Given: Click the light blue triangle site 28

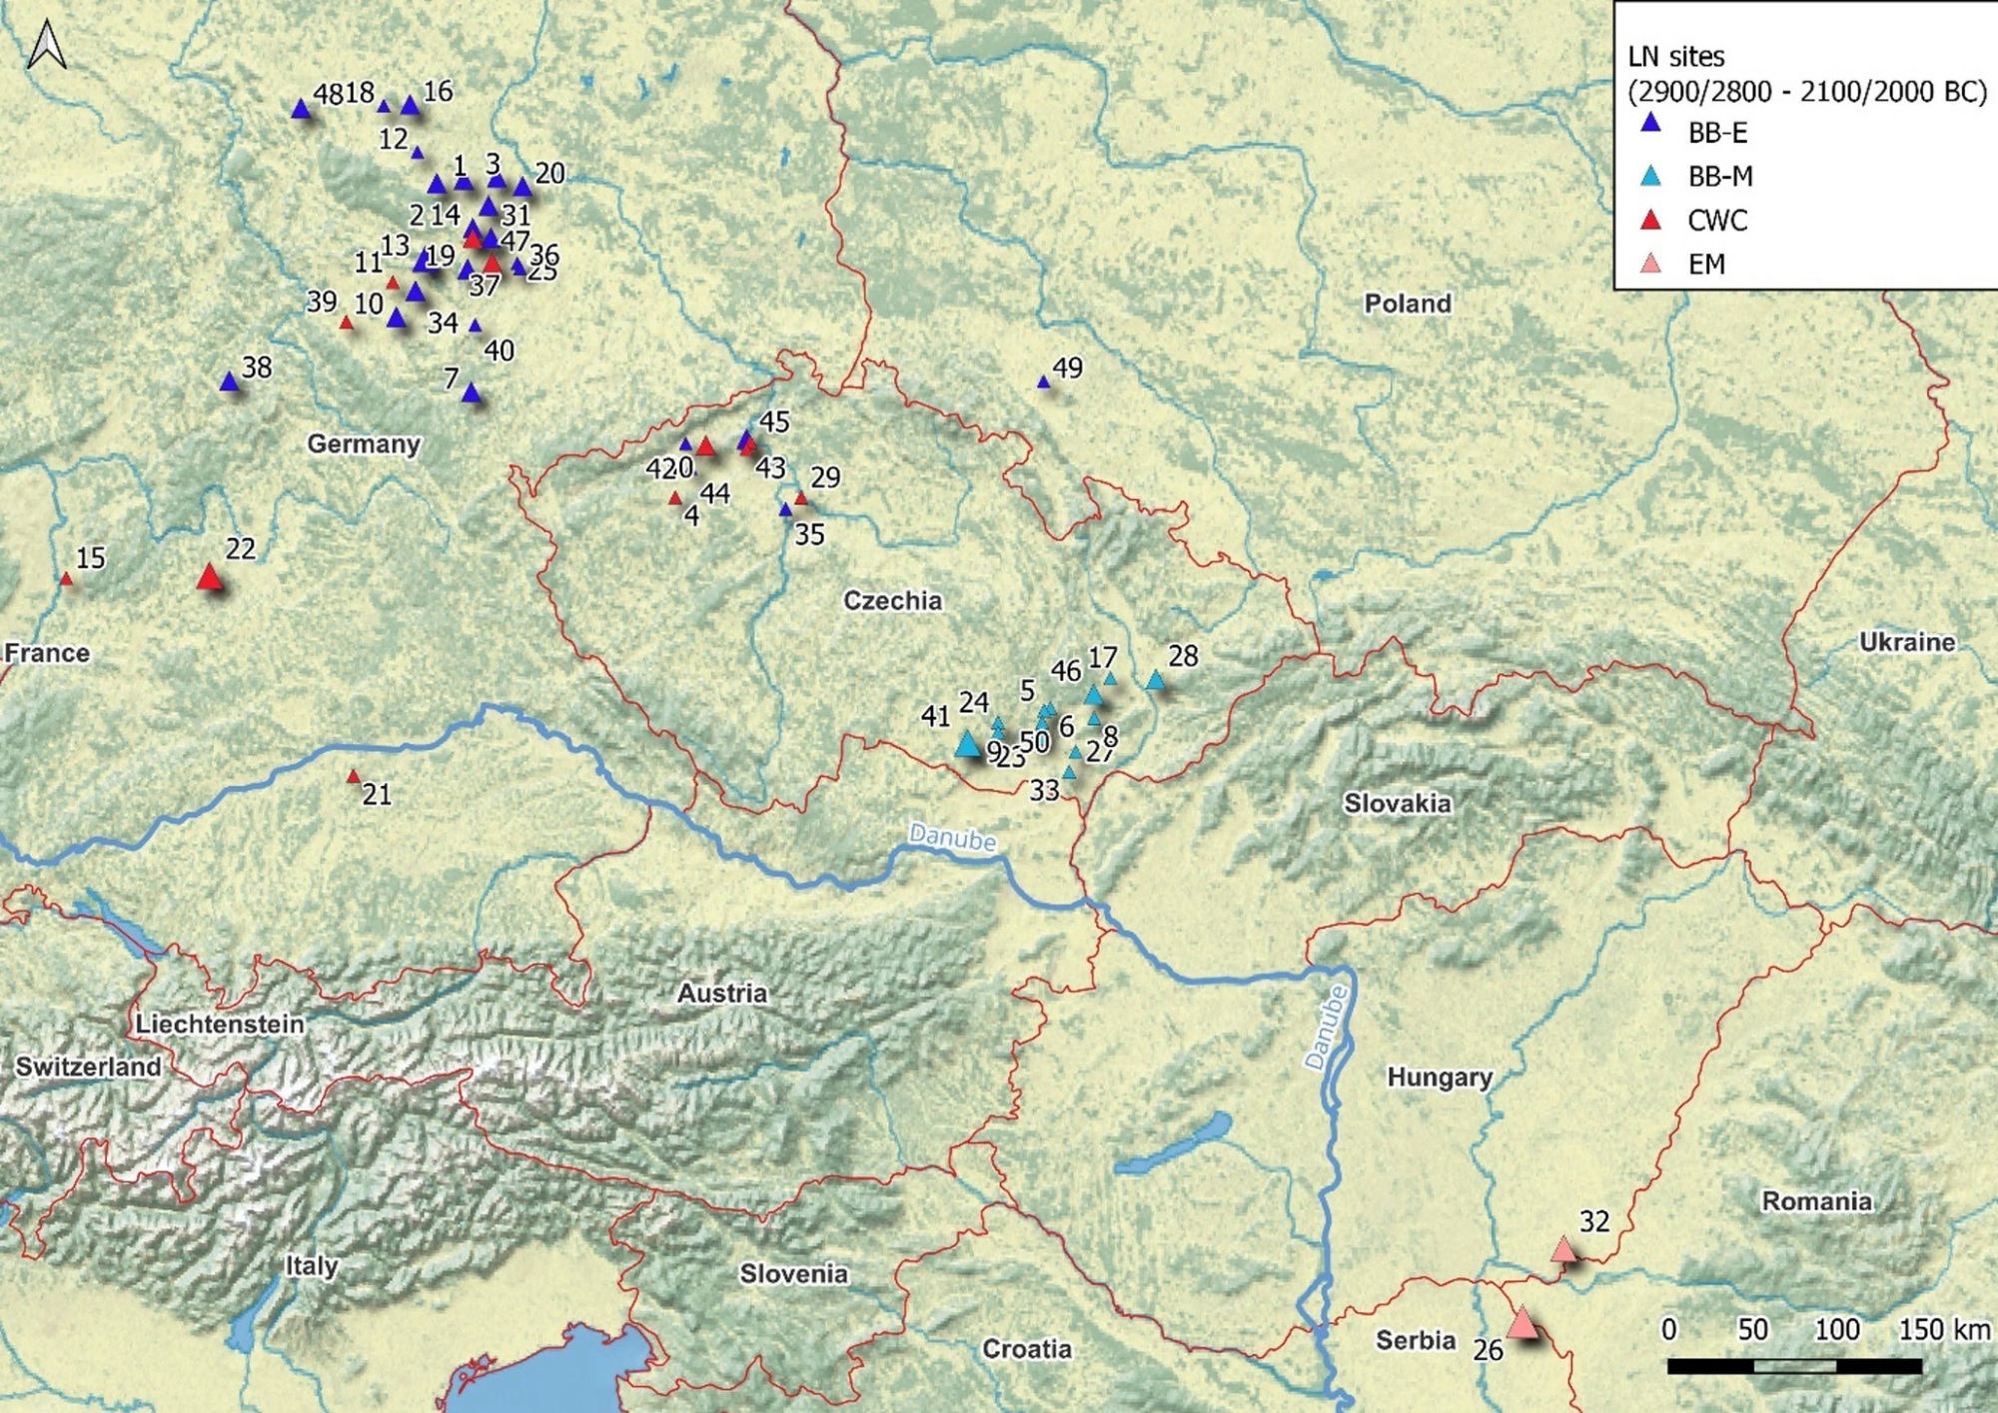Looking at the screenshot, I should [x=1155, y=681].
